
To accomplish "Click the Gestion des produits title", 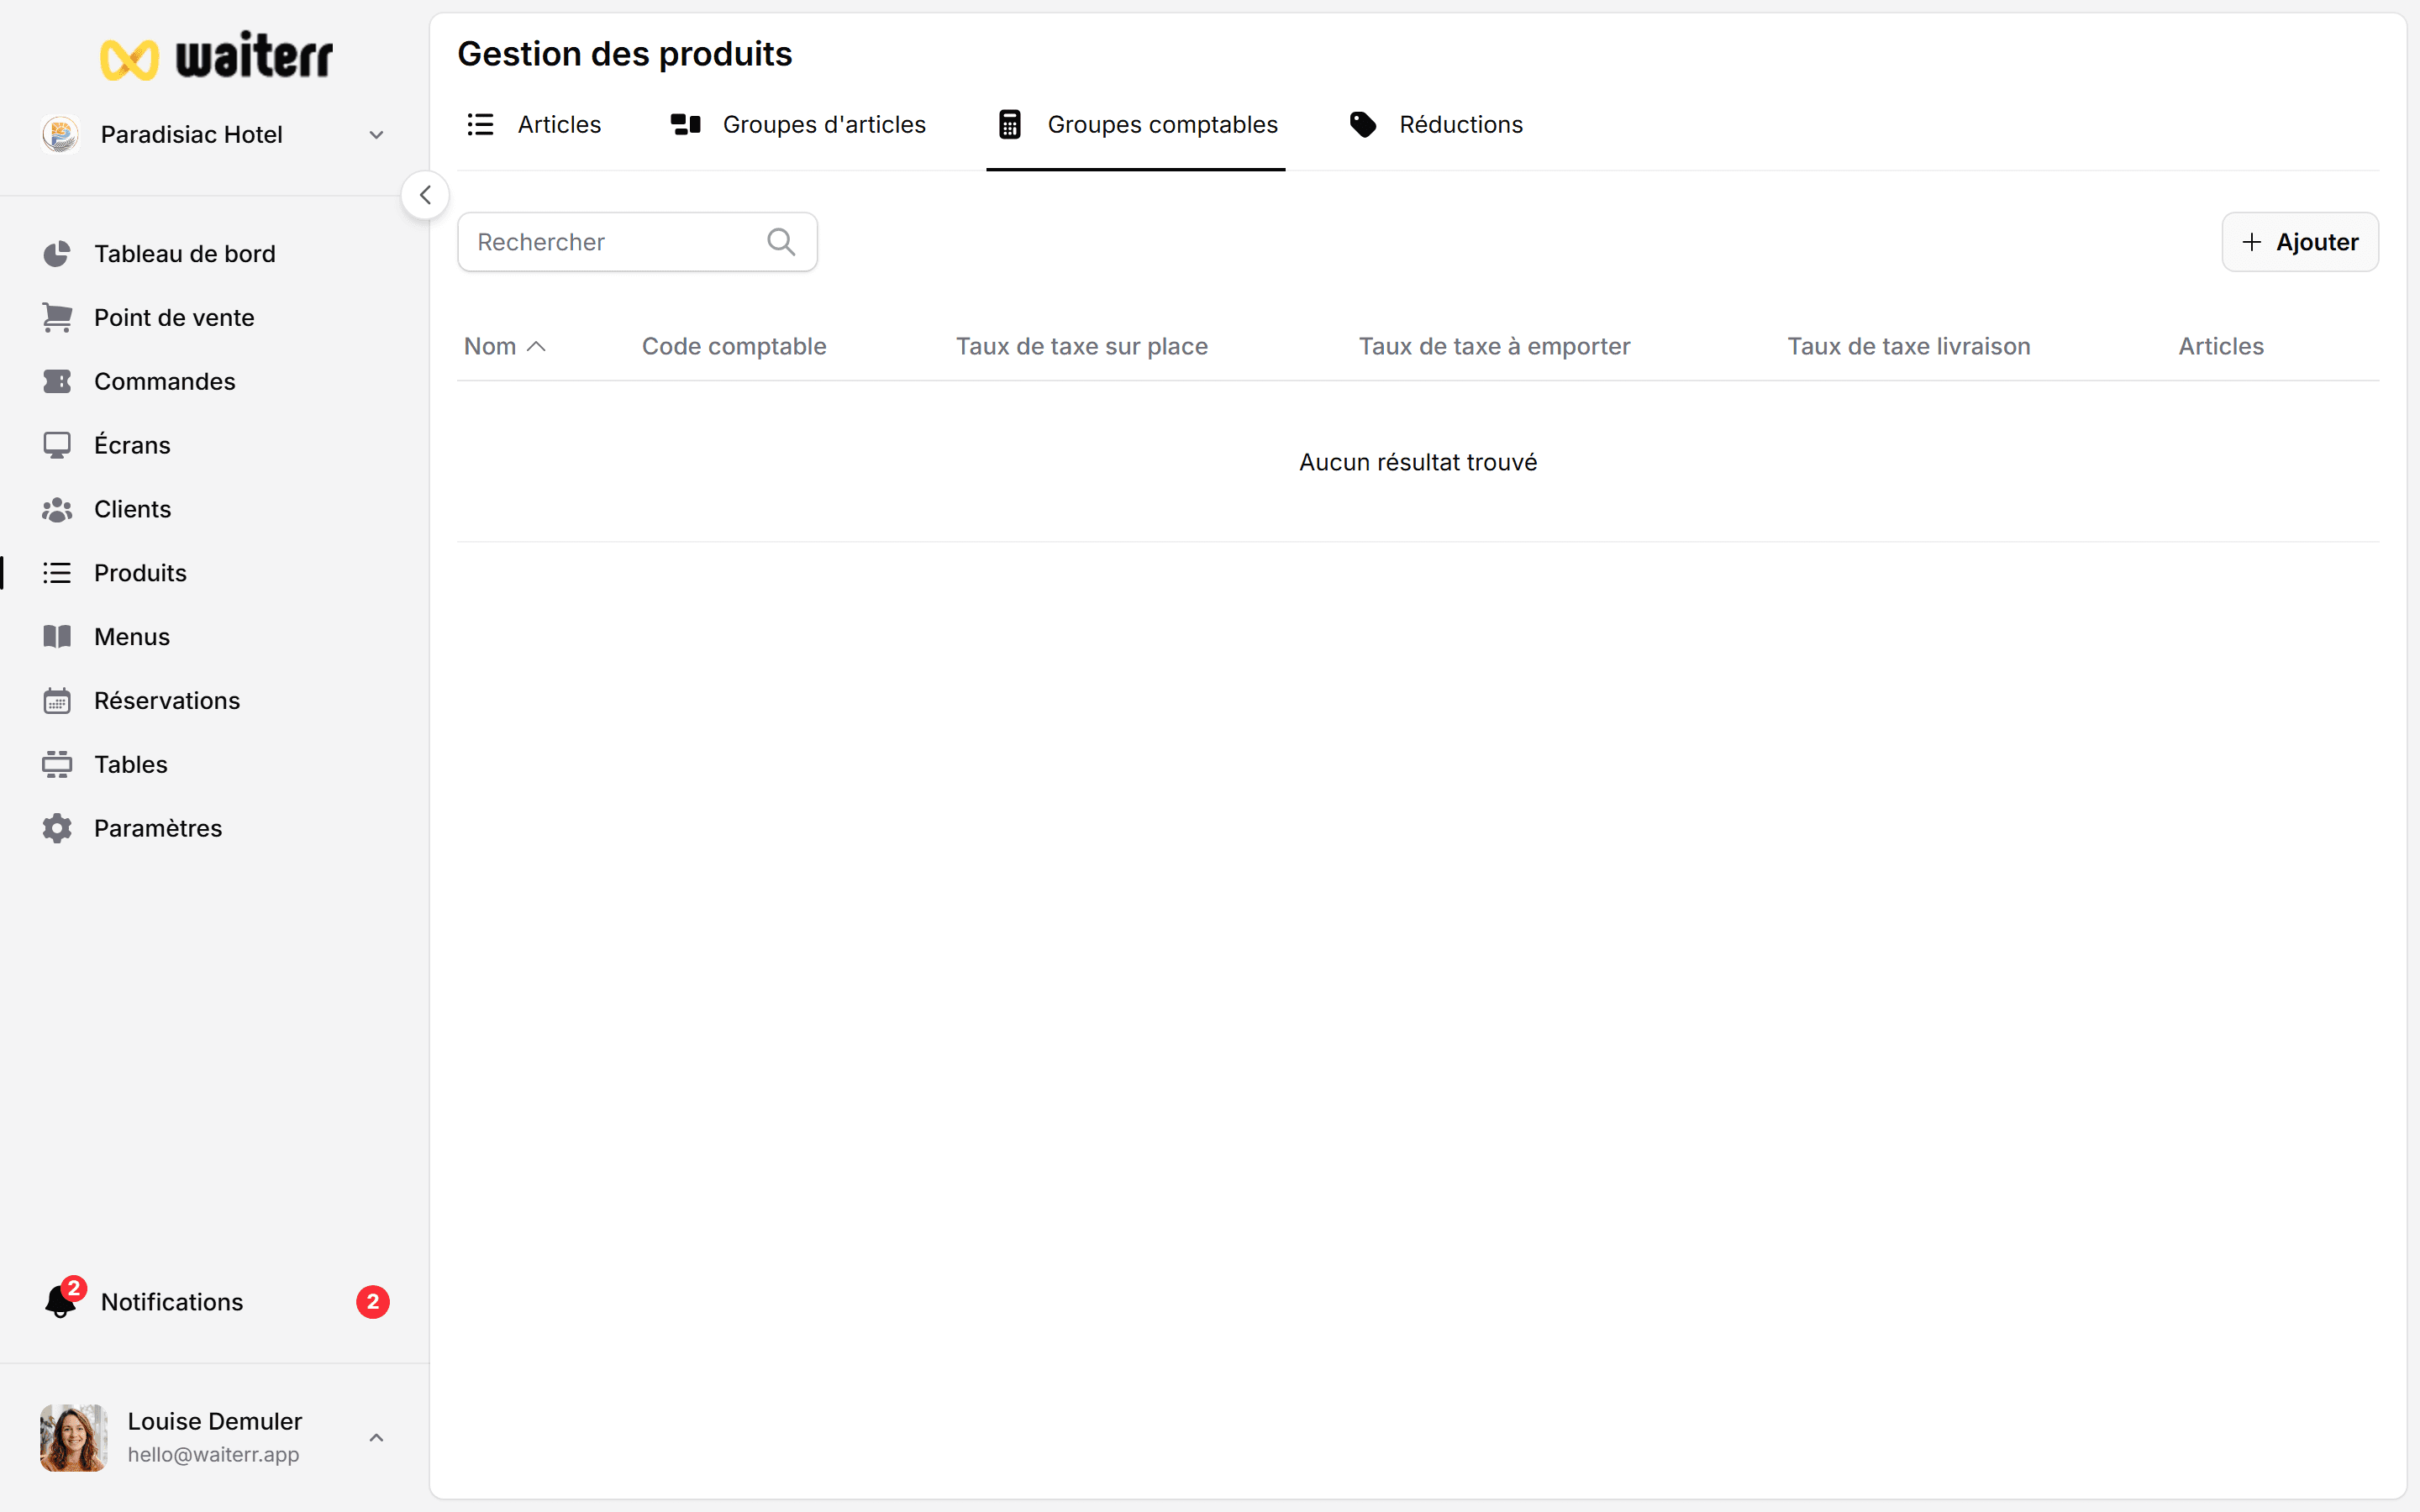I will point(625,54).
